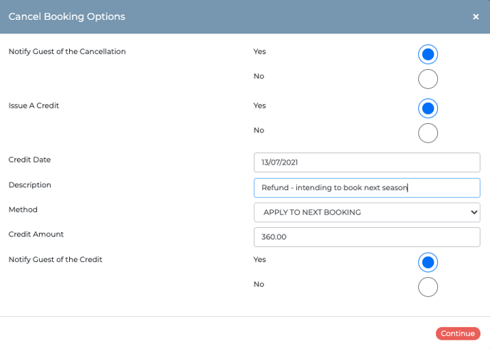Viewport: 490px width, 349px height.
Task: Click the Cancel Booking Options dialog title
Action: [67, 16]
